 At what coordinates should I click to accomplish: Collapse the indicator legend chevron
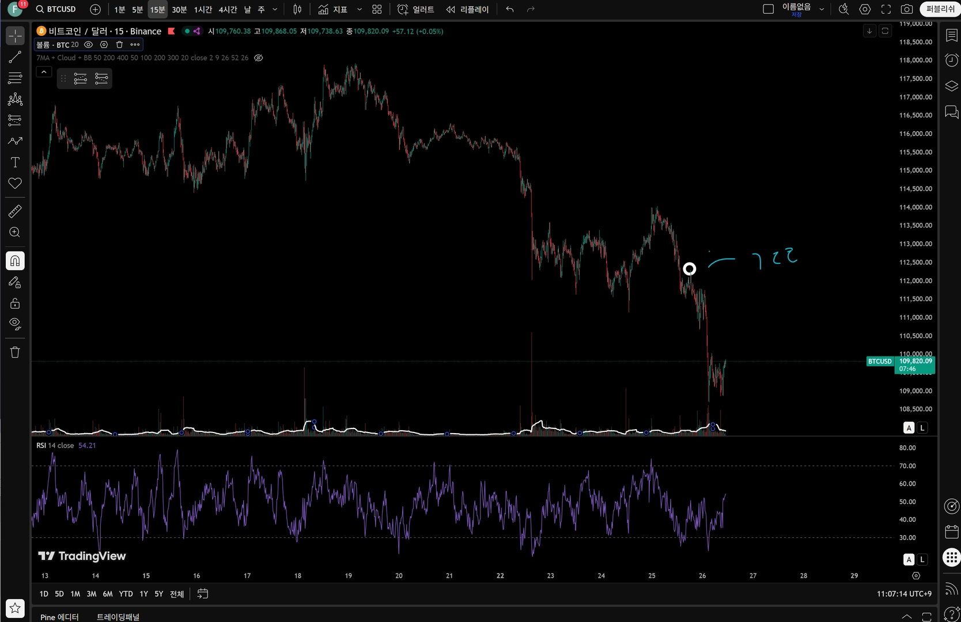pos(44,72)
